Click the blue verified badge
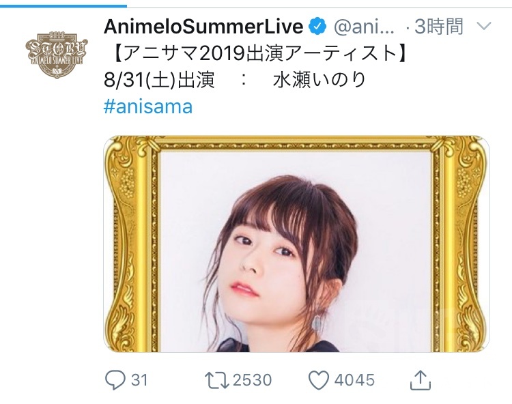Screen dimensions: 512x404 tap(317, 27)
